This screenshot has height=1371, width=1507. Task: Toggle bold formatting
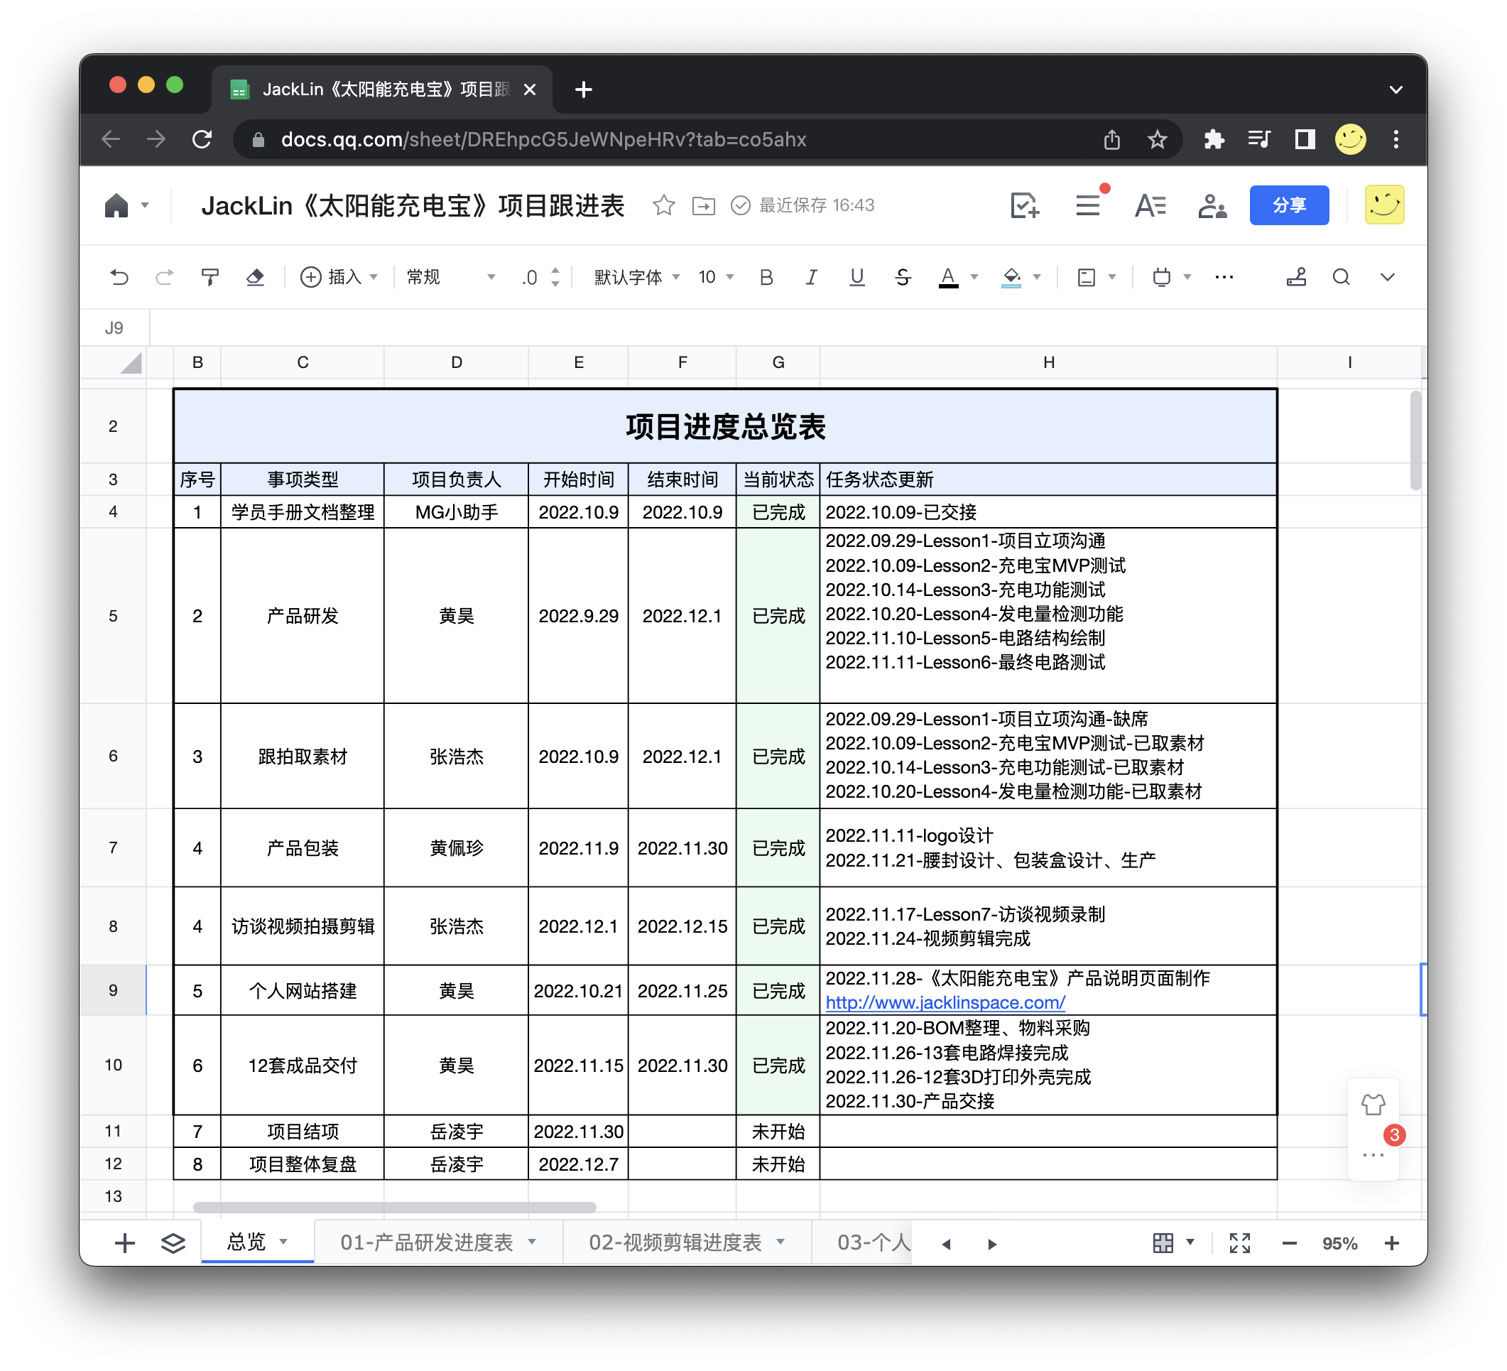(x=766, y=277)
